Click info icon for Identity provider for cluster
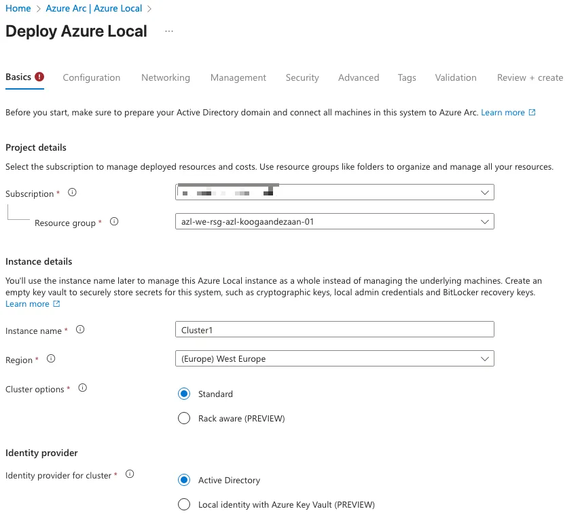The height and width of the screenshot is (526, 580). [x=130, y=474]
